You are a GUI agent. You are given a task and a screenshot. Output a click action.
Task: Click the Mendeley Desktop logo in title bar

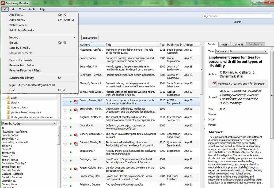click(3, 3)
